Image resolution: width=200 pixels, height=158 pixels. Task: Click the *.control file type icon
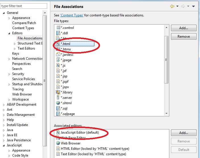[x=58, y=28]
